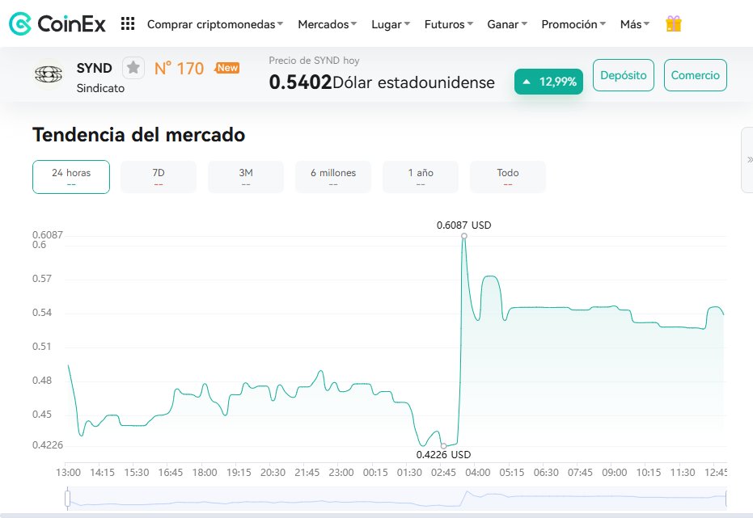Click the right handle of chart range slider
Image resolution: width=753 pixels, height=518 pixels.
(x=726, y=499)
